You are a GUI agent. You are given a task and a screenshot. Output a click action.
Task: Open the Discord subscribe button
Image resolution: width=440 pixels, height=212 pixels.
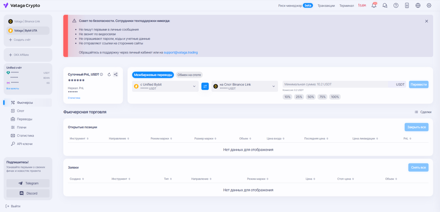(x=28, y=193)
